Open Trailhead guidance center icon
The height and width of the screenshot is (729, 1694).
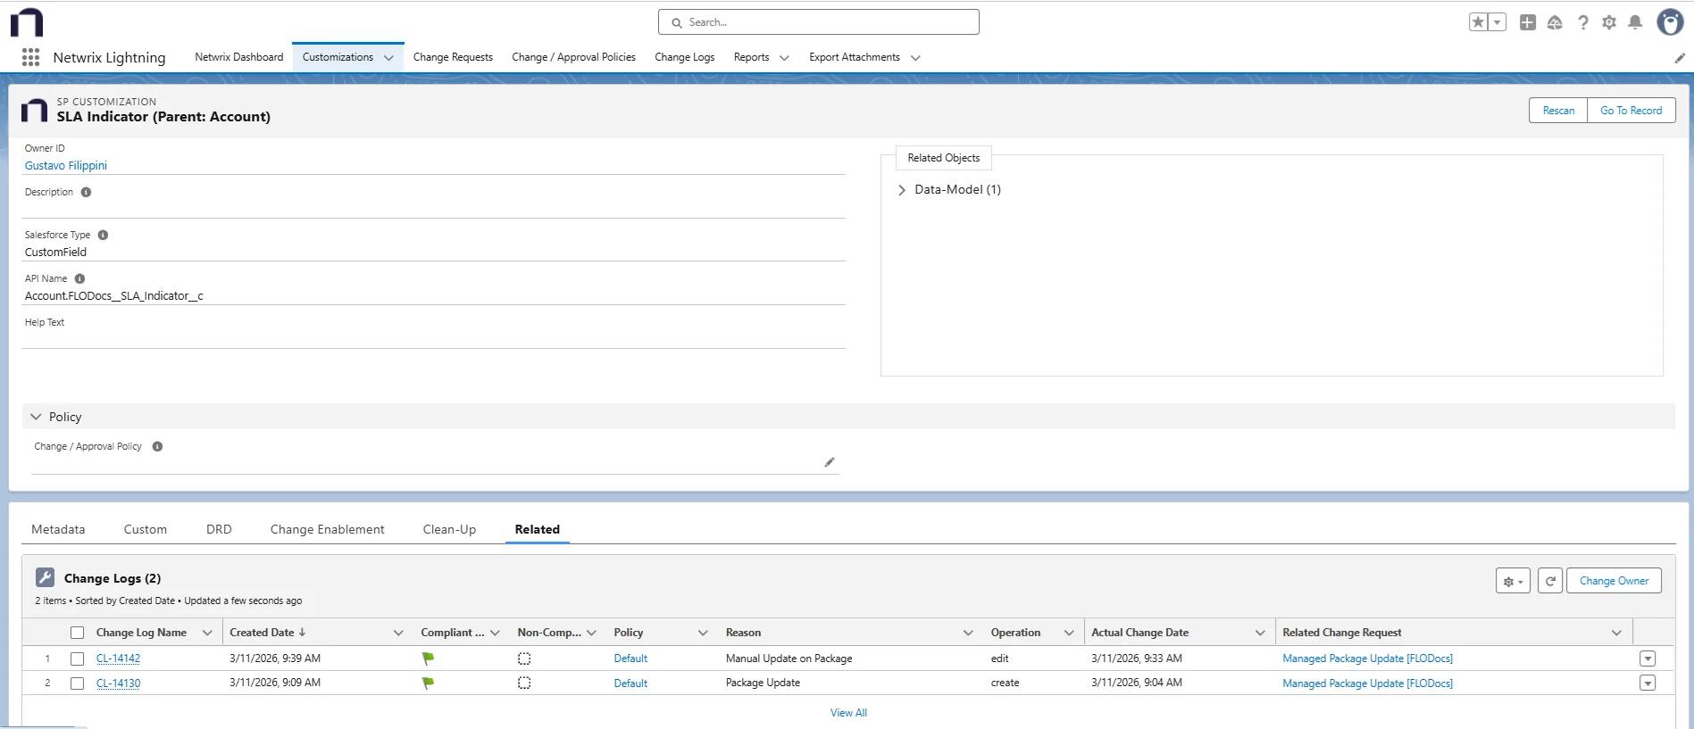tap(1555, 22)
